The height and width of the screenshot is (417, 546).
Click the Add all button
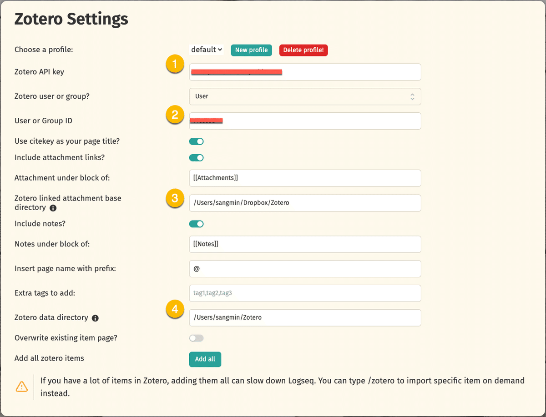[x=205, y=359]
